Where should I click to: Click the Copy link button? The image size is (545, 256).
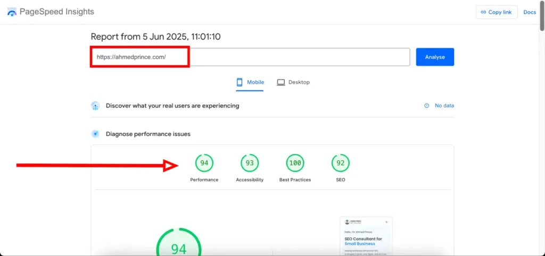(x=497, y=12)
